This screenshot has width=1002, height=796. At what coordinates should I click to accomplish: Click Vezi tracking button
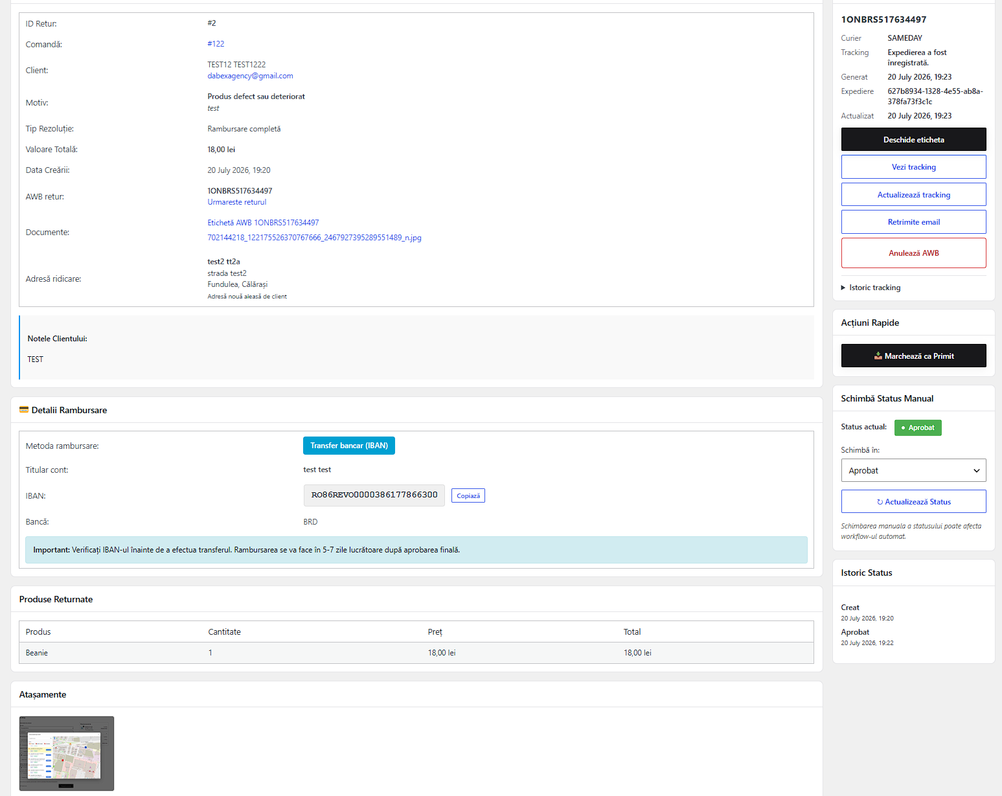[913, 167]
